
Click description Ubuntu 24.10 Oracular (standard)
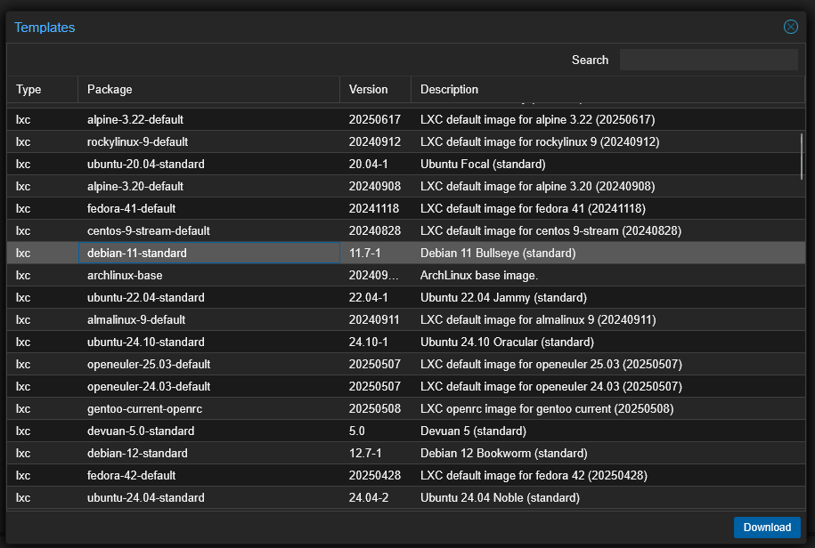pos(508,342)
